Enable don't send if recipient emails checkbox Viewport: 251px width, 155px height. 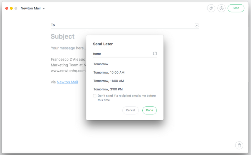[x=95, y=96]
